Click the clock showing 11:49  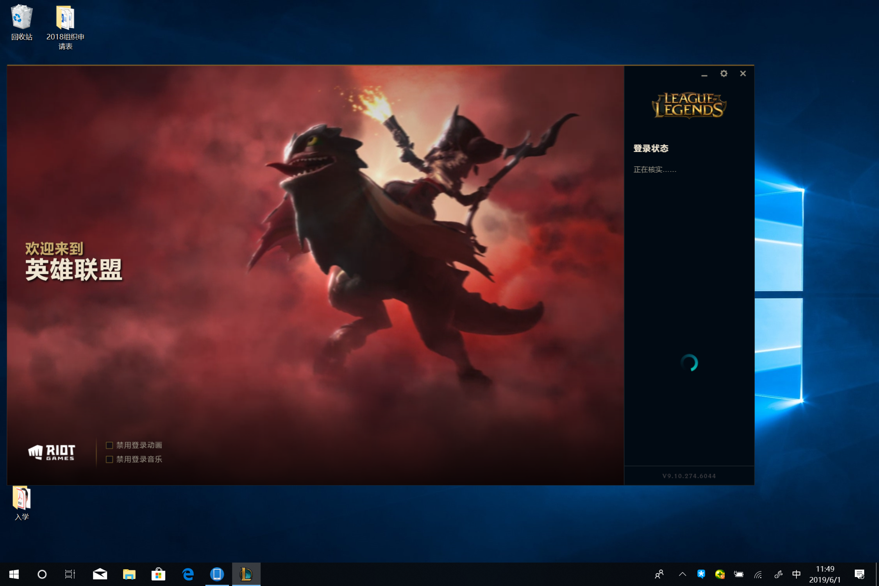[x=825, y=574]
